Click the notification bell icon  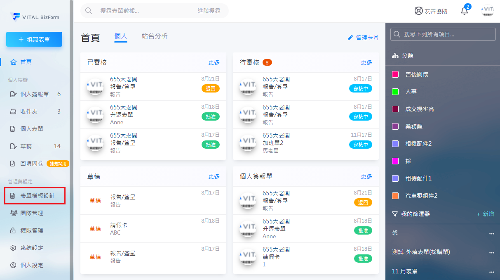point(465,11)
